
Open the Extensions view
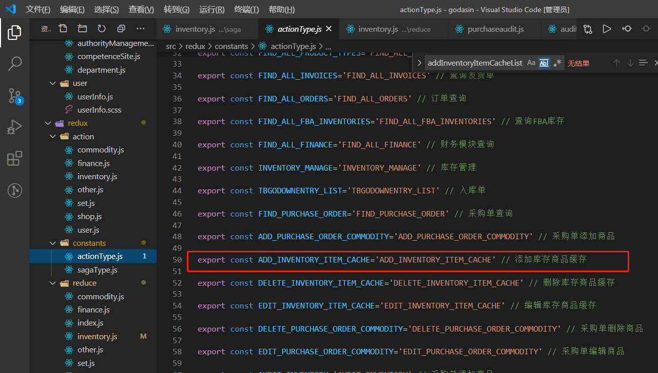coord(15,158)
